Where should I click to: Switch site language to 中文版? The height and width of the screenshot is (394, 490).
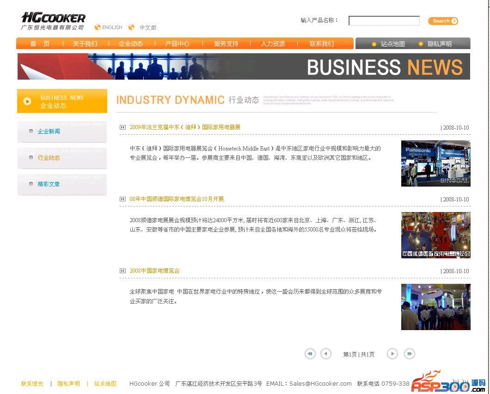148,27
